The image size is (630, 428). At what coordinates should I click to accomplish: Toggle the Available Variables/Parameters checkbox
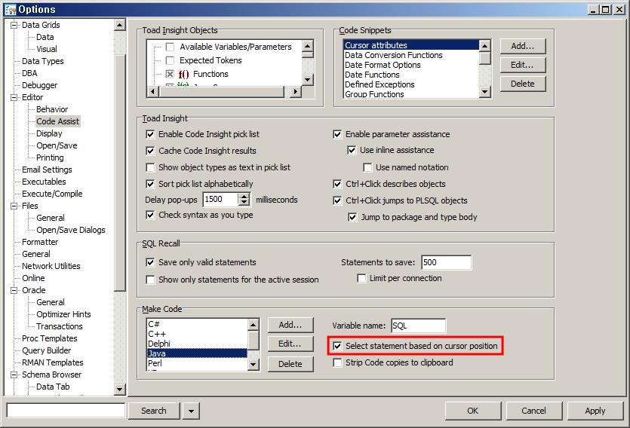(170, 47)
